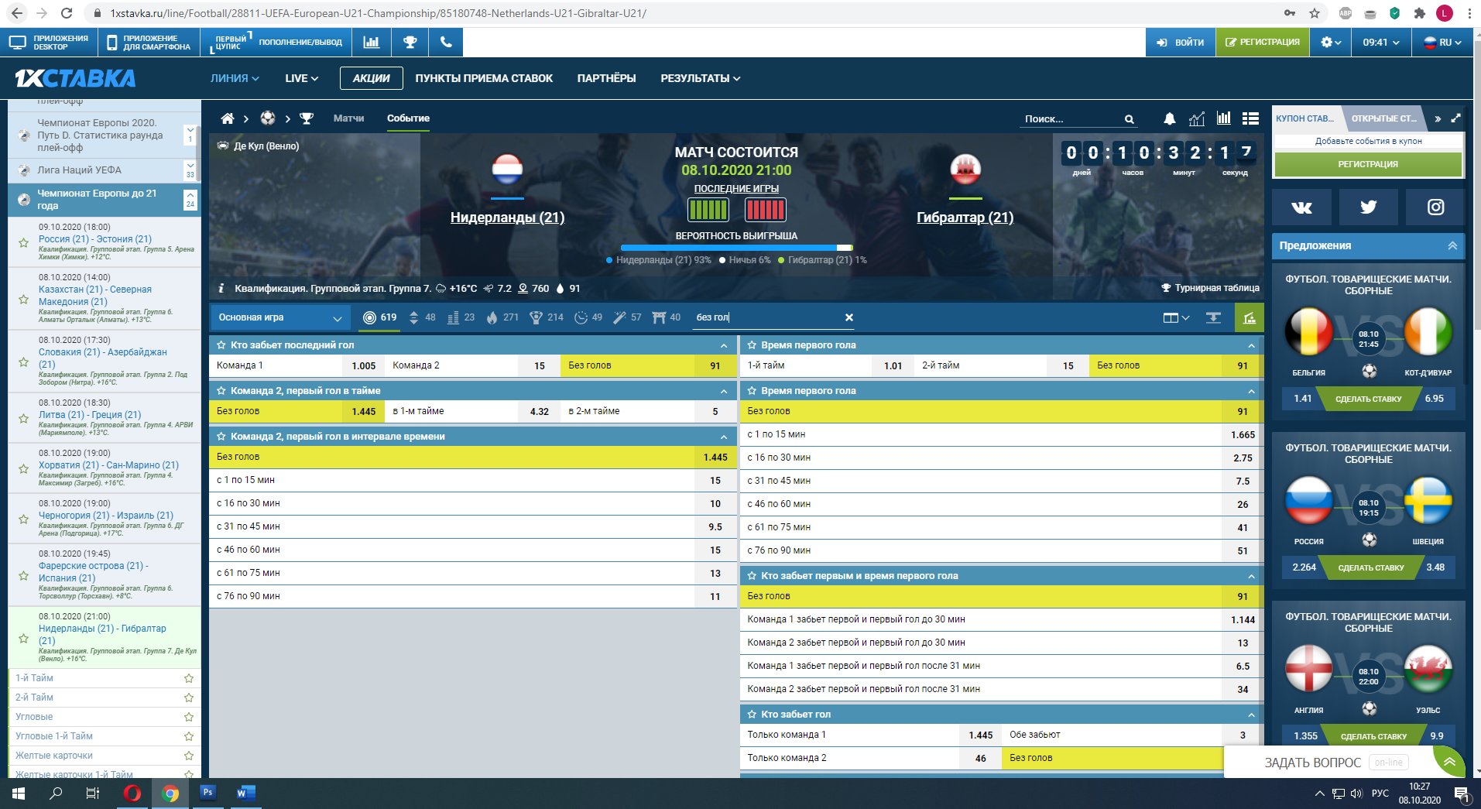Viewport: 1481px width, 809px height.
Task: Click the green РЕГИСТРАЦИЯ button in header
Action: point(1262,43)
